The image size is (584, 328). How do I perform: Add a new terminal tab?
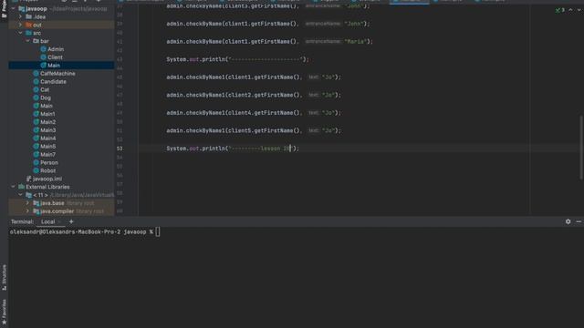point(71,221)
